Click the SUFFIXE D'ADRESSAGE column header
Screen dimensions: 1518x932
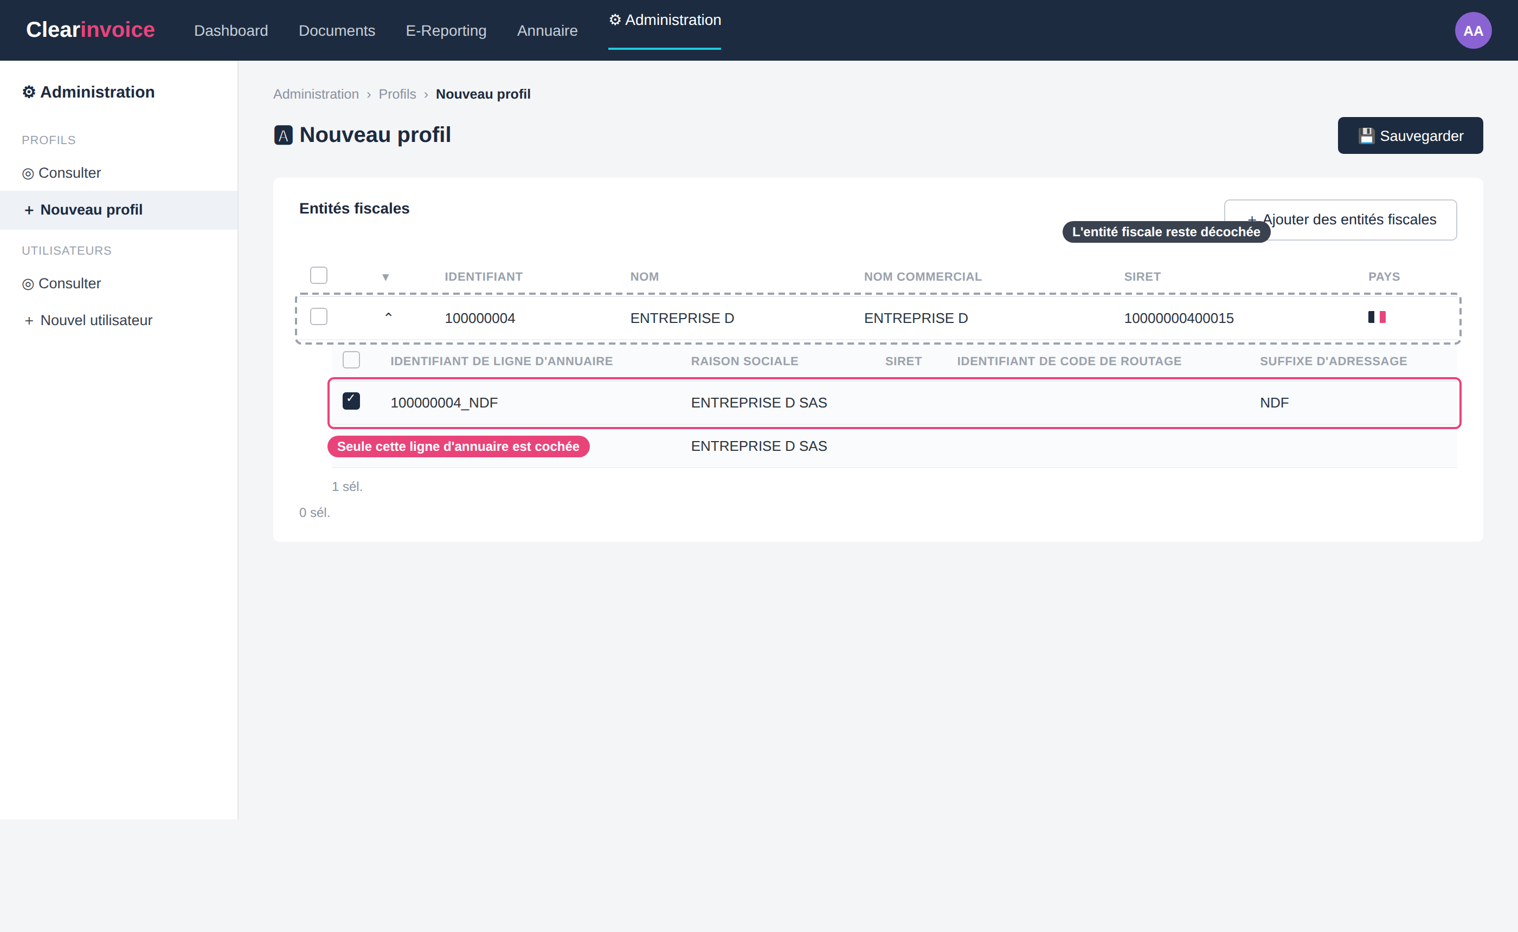point(1333,360)
